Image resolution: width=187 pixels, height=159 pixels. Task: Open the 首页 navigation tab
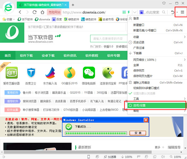pos(8,55)
